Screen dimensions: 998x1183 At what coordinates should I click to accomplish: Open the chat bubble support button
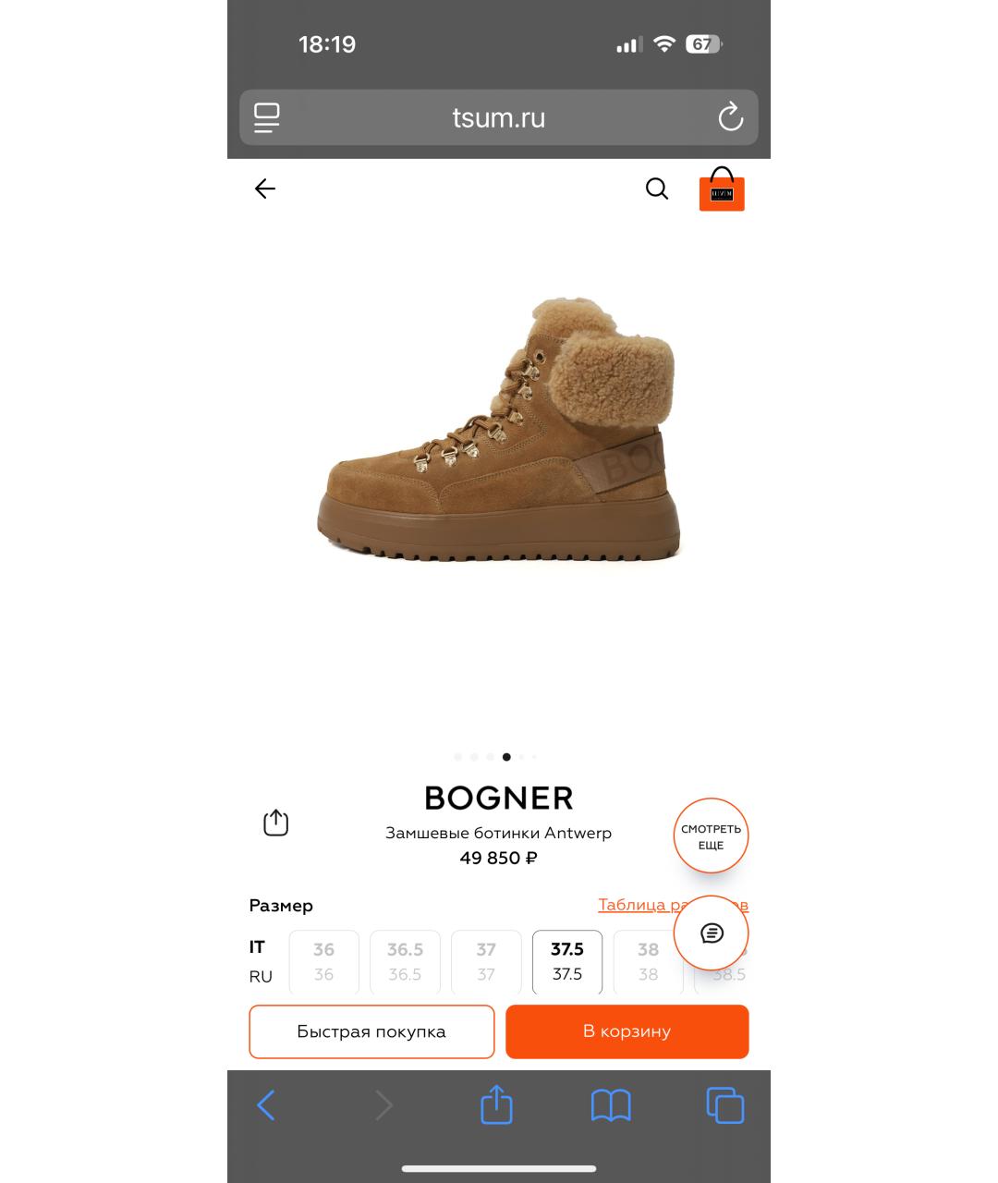[x=712, y=933]
